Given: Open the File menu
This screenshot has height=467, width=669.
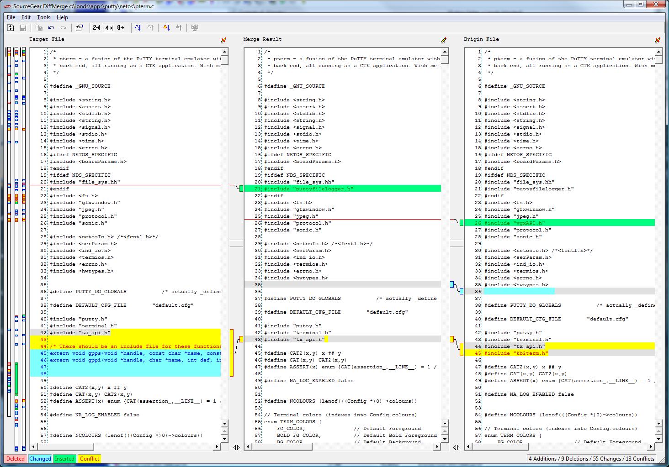Looking at the screenshot, I should [x=11, y=17].
